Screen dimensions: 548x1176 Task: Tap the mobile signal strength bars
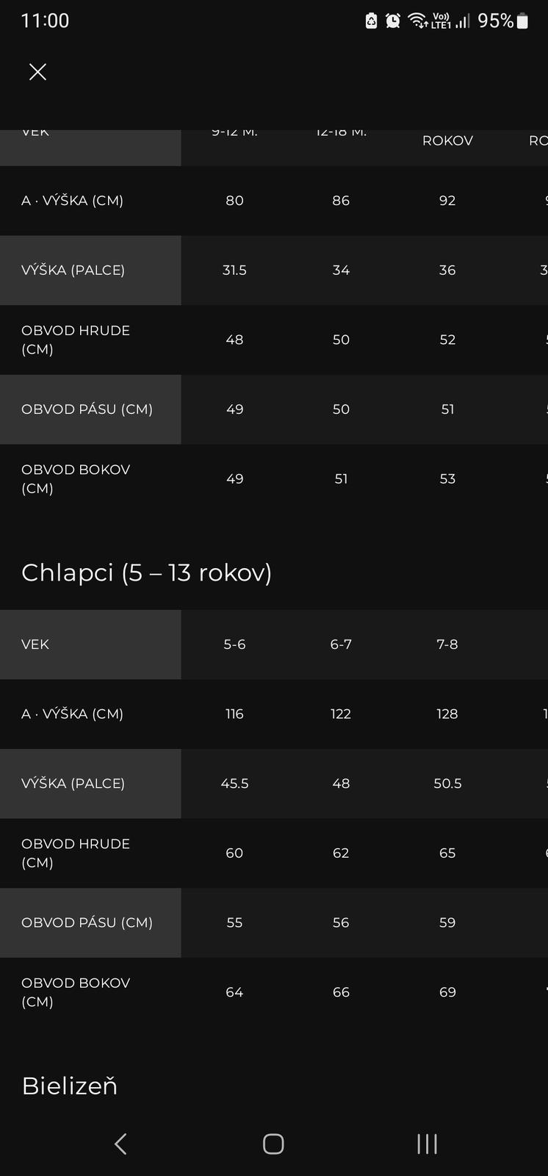(462, 21)
